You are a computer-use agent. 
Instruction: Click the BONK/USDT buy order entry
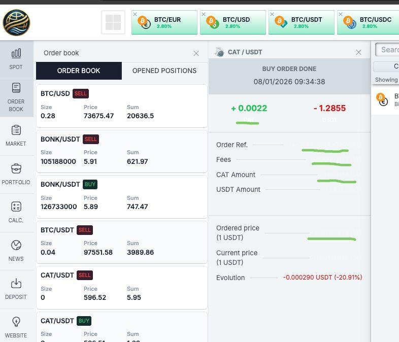pyautogui.click(x=121, y=197)
